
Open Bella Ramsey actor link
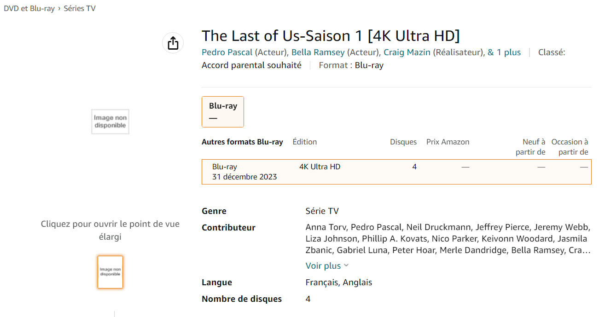point(318,52)
